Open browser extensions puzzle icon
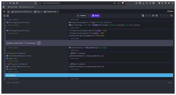The image size is (176, 95). [x=136, y=3]
